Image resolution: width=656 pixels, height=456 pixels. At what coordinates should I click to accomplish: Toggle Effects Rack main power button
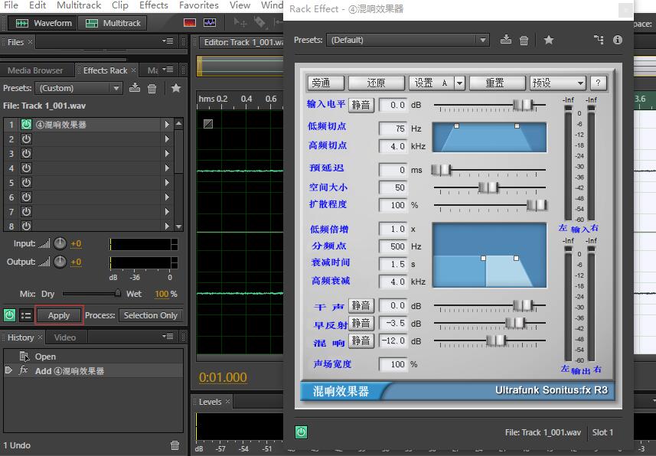(10, 315)
